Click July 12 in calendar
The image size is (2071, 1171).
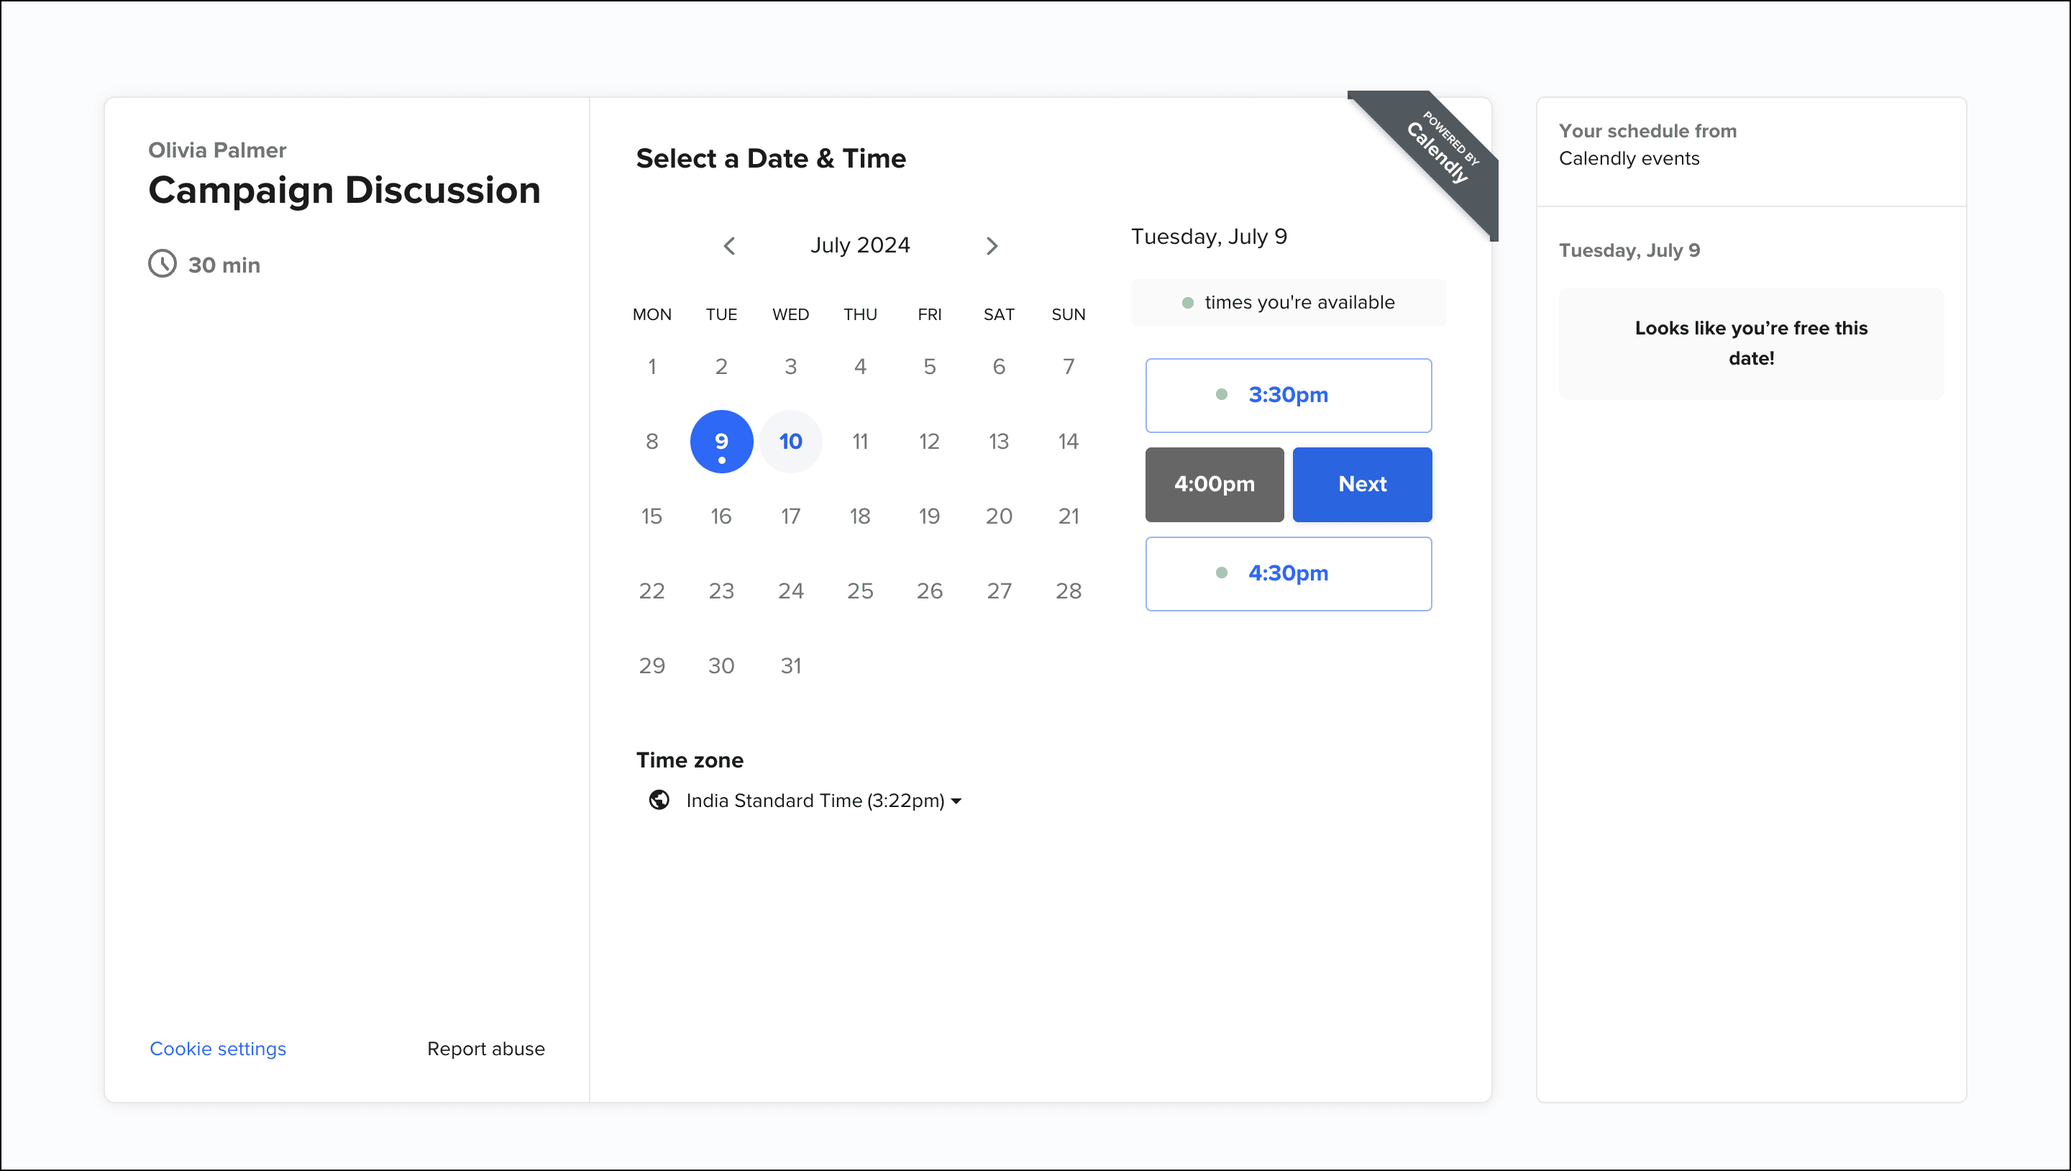coord(928,442)
